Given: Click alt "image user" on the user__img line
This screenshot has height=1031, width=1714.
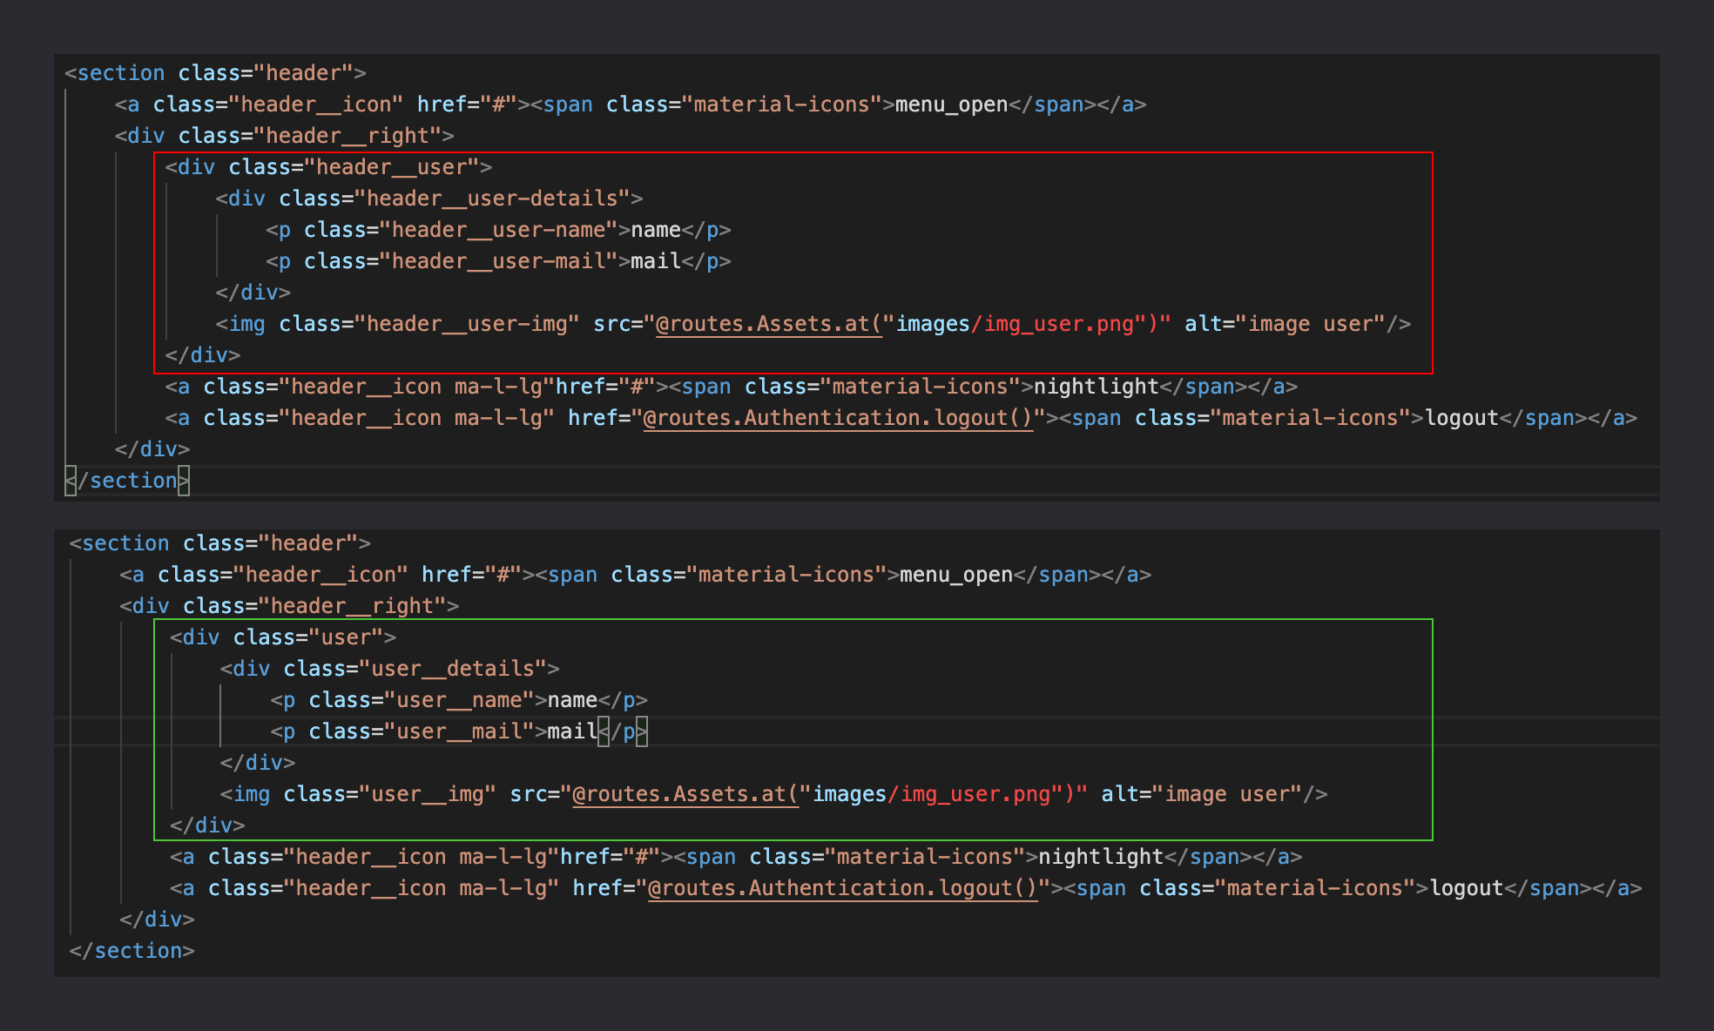Looking at the screenshot, I should [1202, 794].
